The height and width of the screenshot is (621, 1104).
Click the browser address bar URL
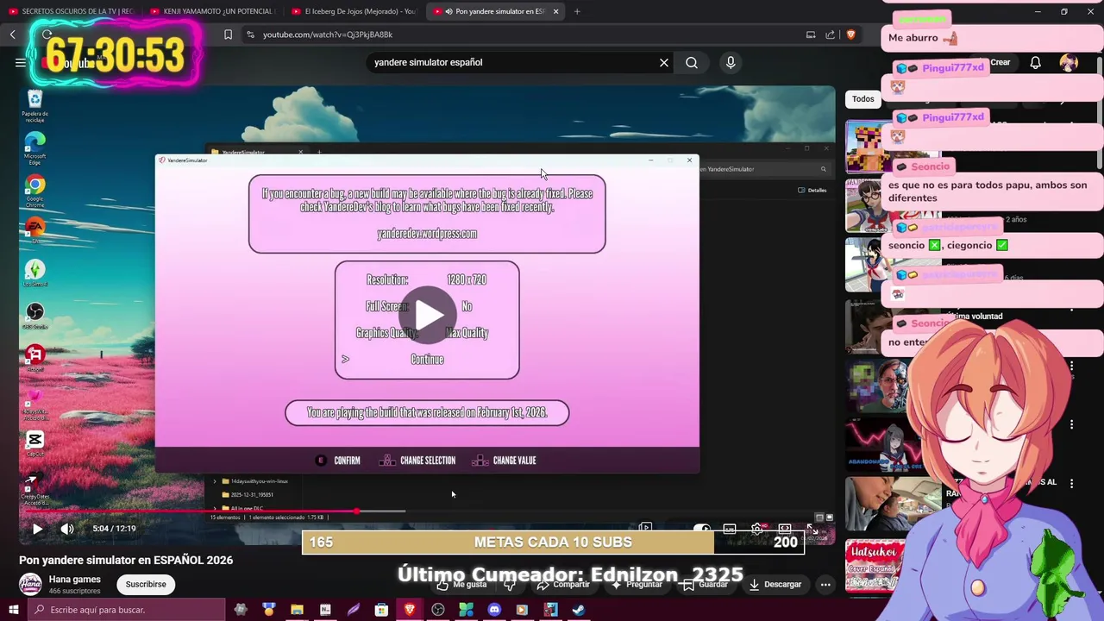[x=328, y=34]
